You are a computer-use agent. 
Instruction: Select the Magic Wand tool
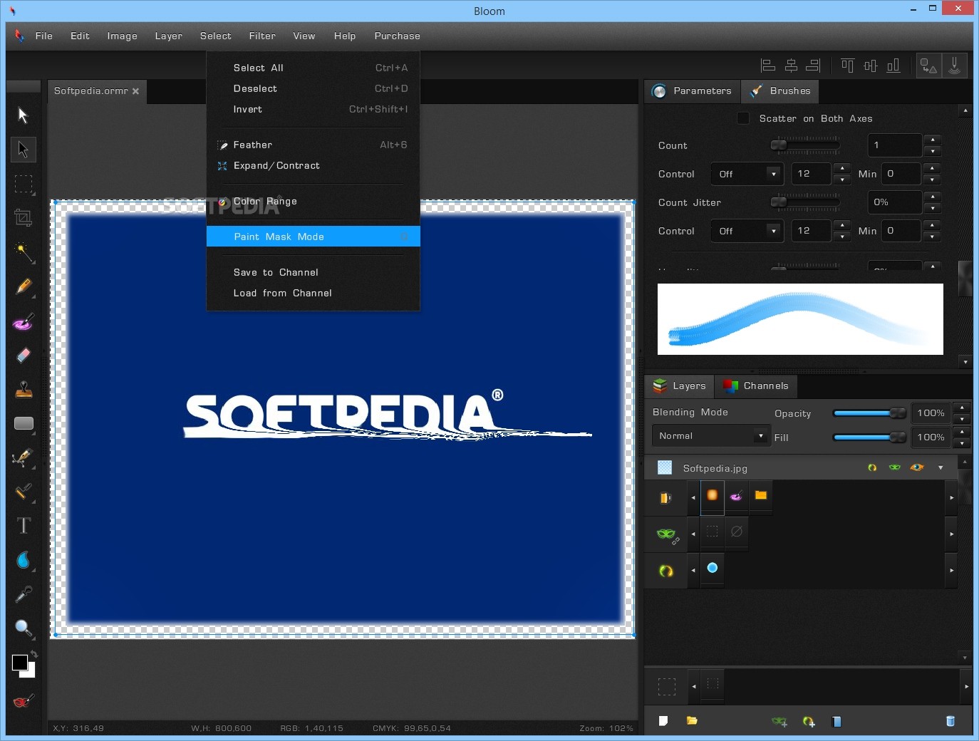[24, 252]
